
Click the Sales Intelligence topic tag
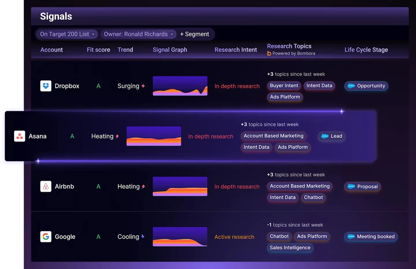(290, 248)
